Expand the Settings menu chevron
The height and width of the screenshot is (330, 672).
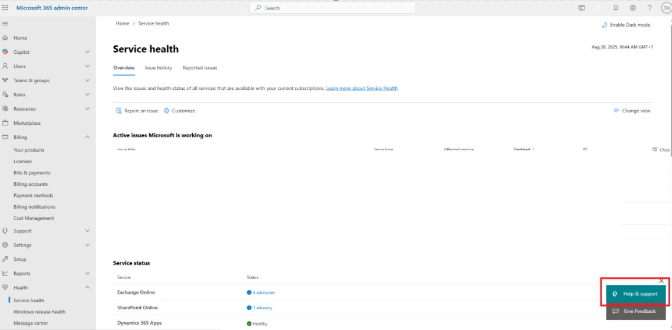tap(88, 245)
